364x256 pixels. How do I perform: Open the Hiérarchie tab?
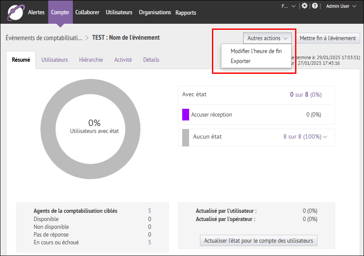91,60
